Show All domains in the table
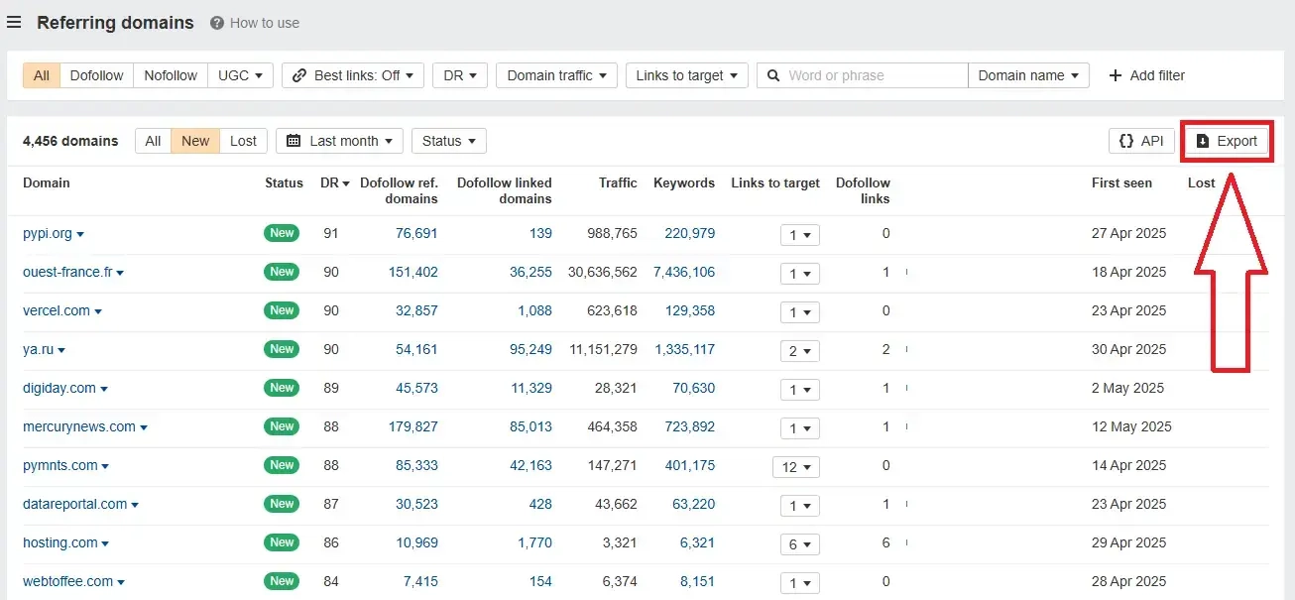 (153, 141)
